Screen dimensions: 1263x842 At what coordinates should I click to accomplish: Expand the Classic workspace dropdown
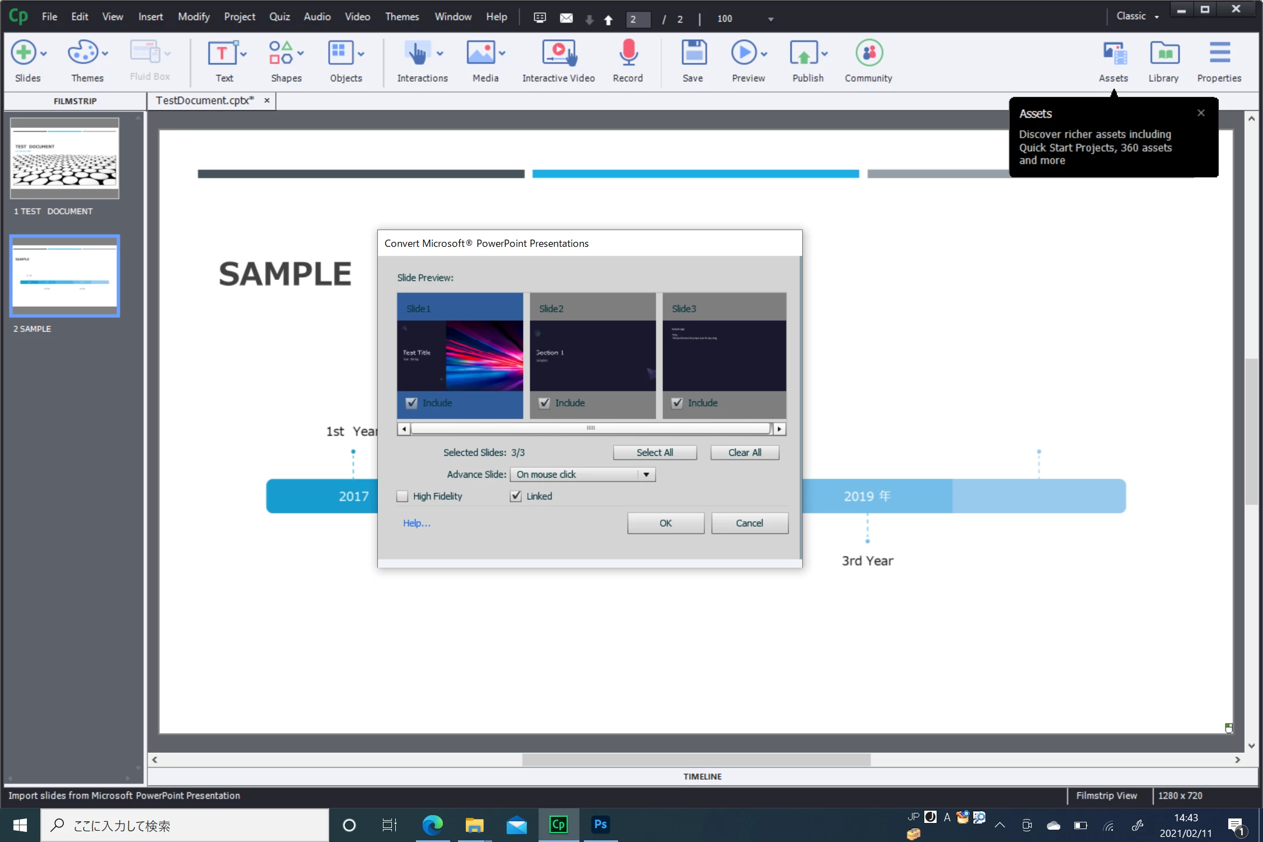[1157, 17]
